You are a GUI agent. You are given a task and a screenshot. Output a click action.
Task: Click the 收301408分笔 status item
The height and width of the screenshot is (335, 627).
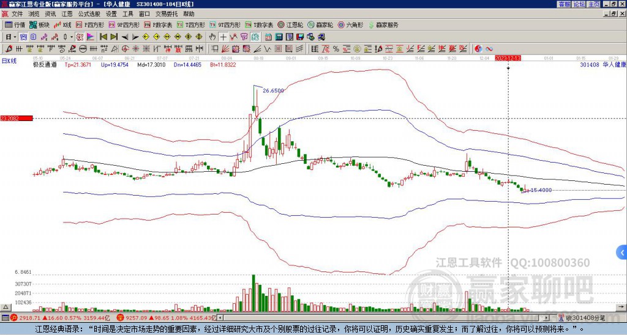tap(582, 318)
